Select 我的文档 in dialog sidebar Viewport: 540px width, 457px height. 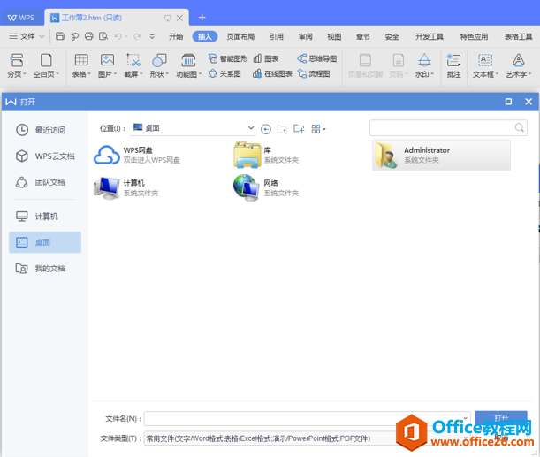click(45, 268)
